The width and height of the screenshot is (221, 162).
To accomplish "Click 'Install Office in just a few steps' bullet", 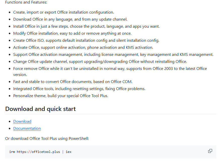I will (86, 26).
